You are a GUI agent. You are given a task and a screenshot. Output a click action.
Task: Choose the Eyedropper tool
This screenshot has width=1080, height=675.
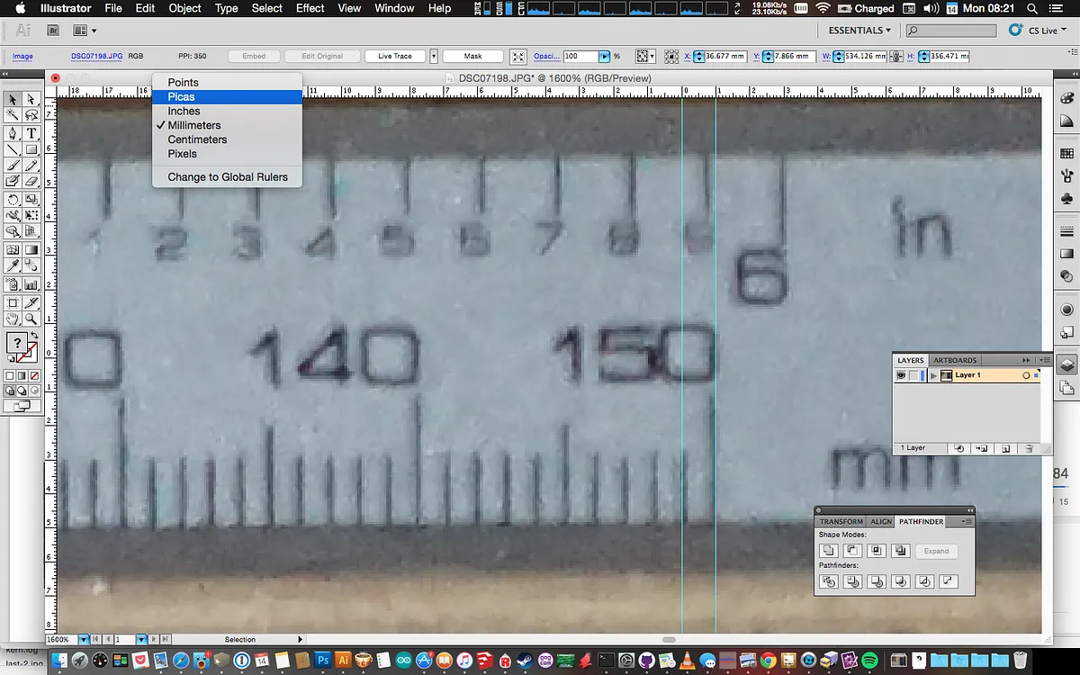(x=13, y=265)
